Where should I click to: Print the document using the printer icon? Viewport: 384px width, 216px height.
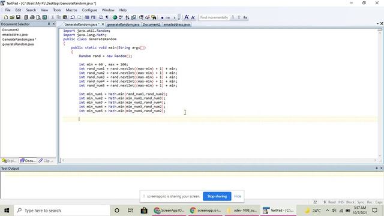point(32,17)
